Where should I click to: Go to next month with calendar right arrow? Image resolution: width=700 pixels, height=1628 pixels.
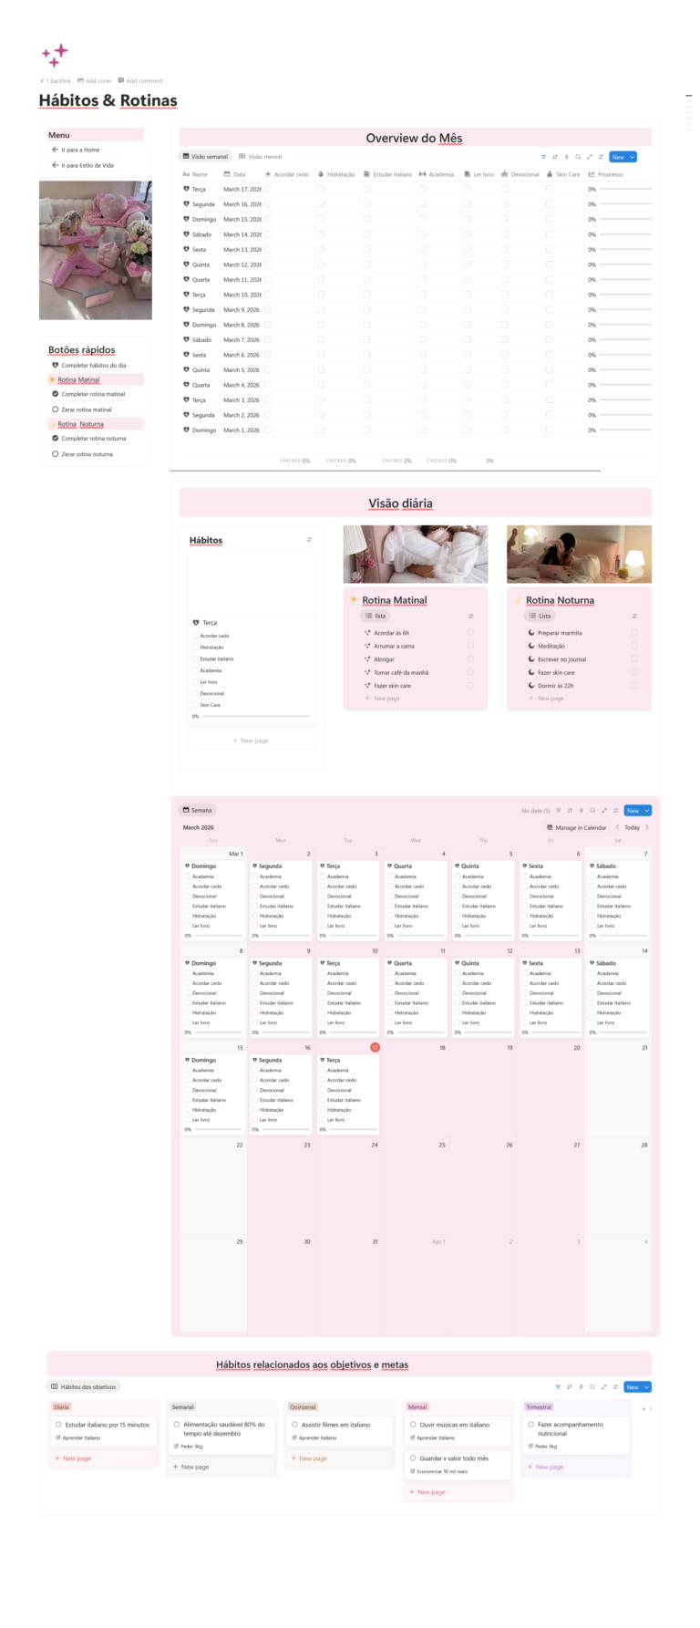tap(647, 827)
